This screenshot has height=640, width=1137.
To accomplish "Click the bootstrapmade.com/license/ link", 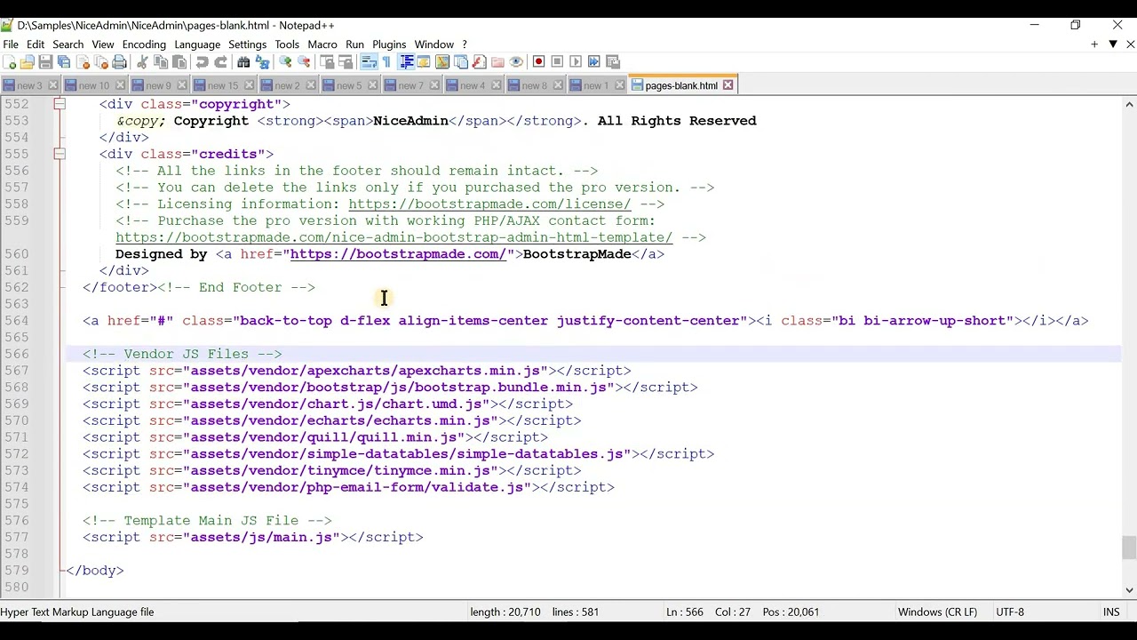I will pyautogui.click(x=489, y=204).
